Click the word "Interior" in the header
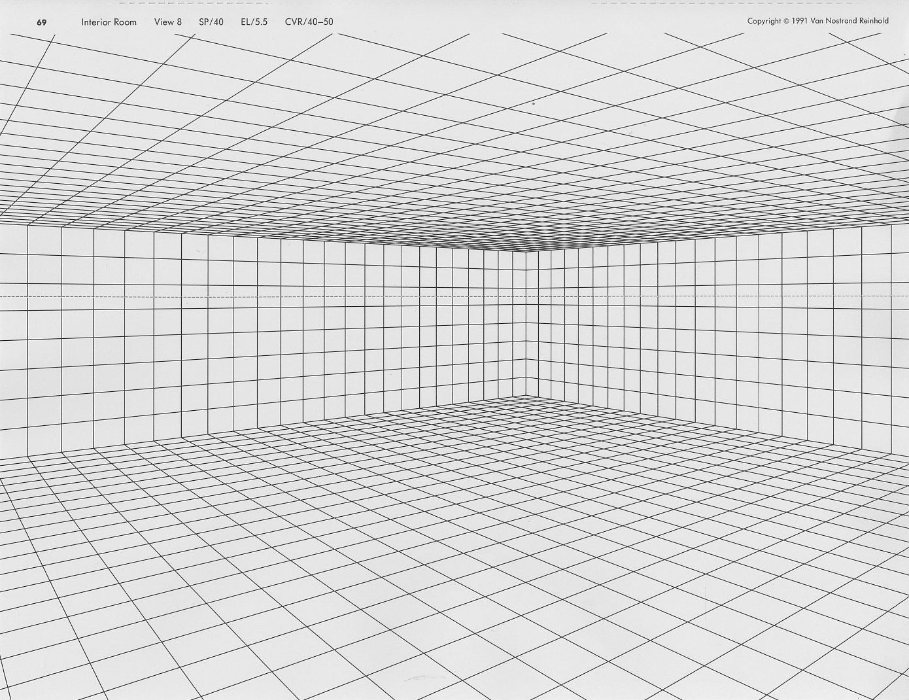The image size is (909, 700). (x=95, y=22)
